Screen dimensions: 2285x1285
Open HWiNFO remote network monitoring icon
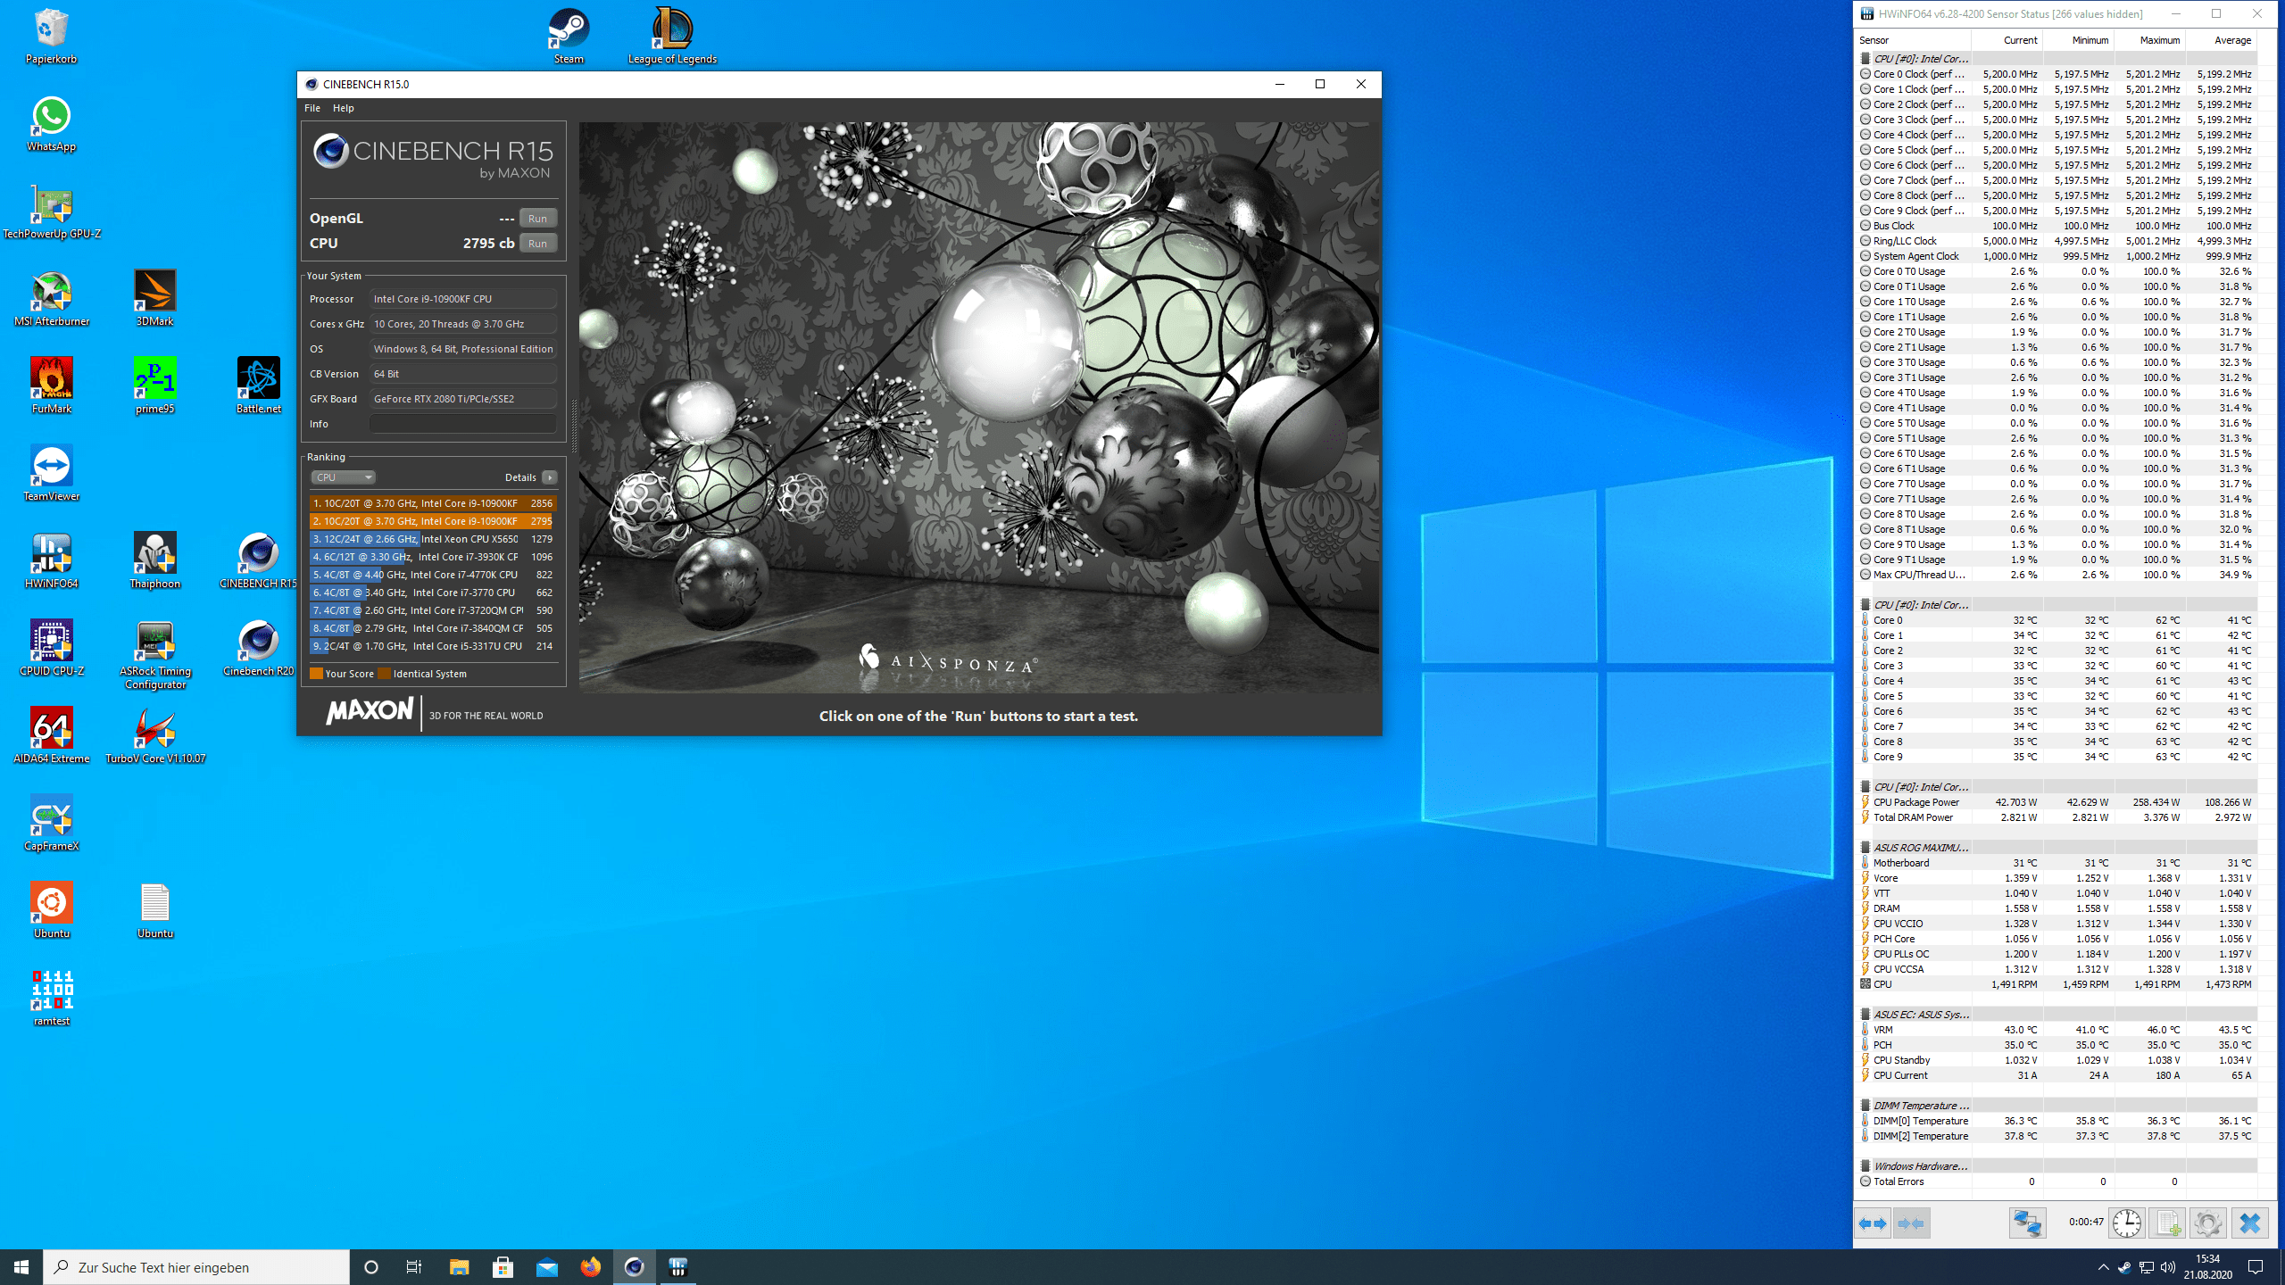point(2027,1223)
